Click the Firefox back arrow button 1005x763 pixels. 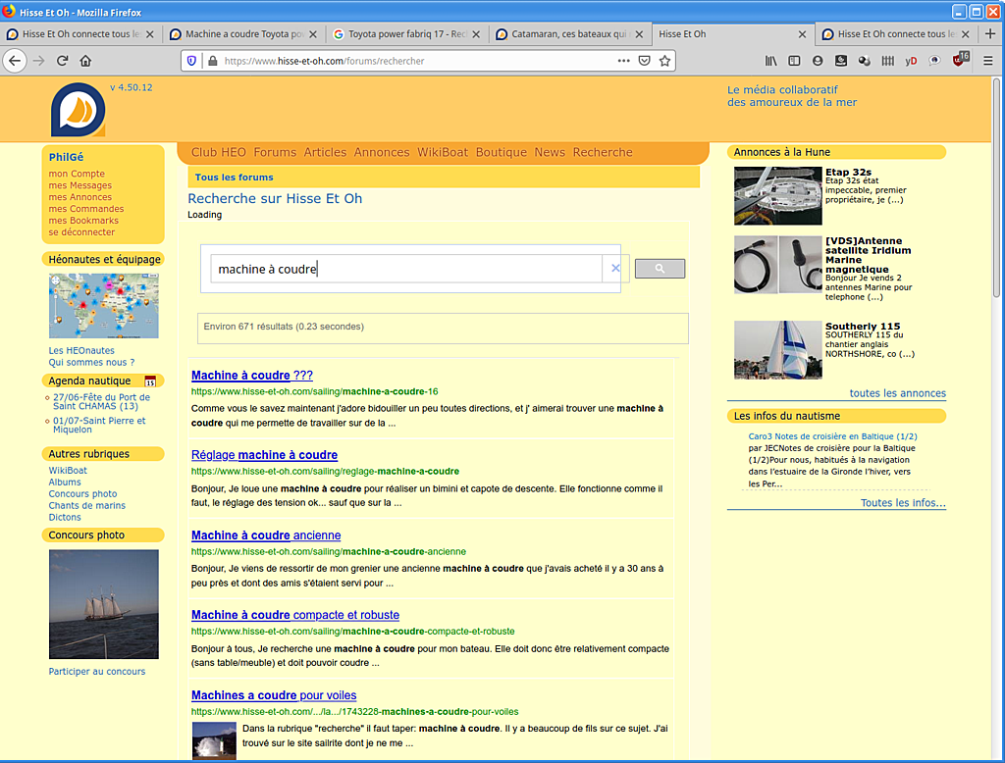coord(15,61)
